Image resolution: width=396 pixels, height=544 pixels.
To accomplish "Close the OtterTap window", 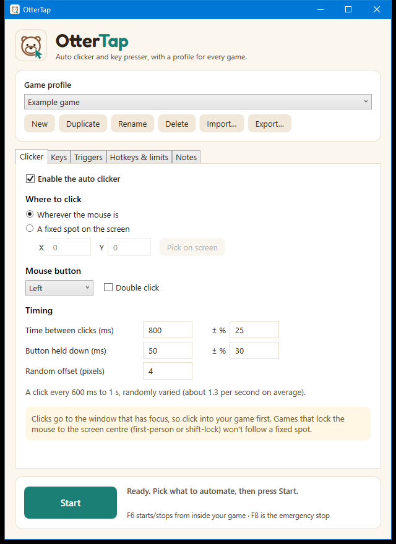I will tap(377, 9).
